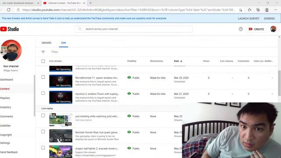
Task: Click Injustice 2 visibility eye icon
Action: pyautogui.click(x=129, y=93)
